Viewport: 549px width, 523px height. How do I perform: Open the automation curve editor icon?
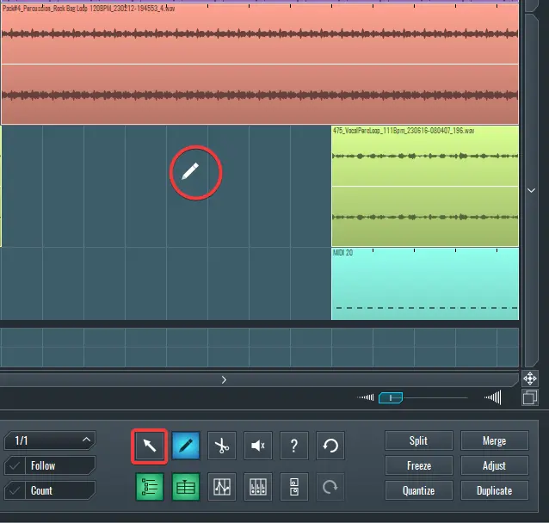point(222,487)
